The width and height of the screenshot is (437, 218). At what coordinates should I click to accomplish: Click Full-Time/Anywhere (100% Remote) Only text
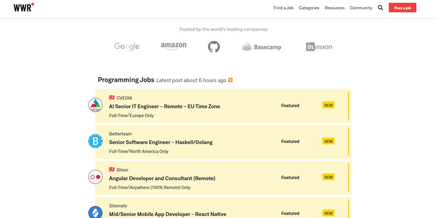tap(150, 187)
